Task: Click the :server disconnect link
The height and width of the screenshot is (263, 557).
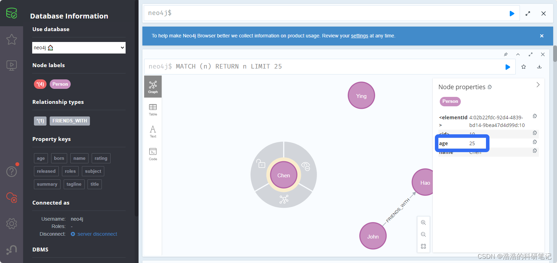Action: pyautogui.click(x=94, y=234)
